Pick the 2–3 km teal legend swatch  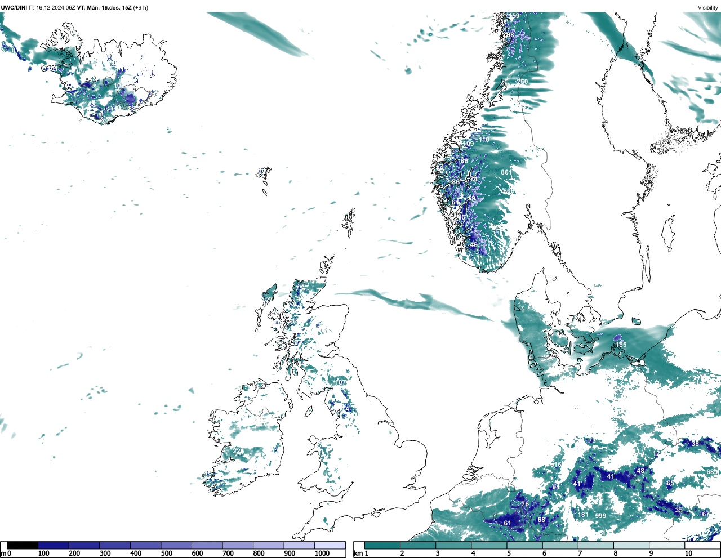point(418,545)
